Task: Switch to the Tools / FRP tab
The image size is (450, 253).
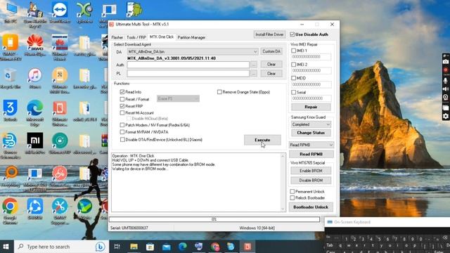Action: coord(136,37)
